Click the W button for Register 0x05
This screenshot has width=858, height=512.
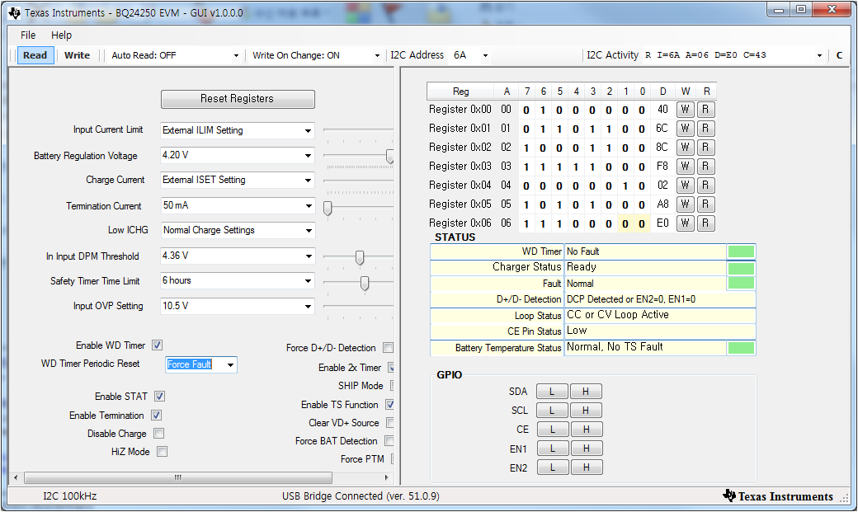pyautogui.click(x=685, y=204)
